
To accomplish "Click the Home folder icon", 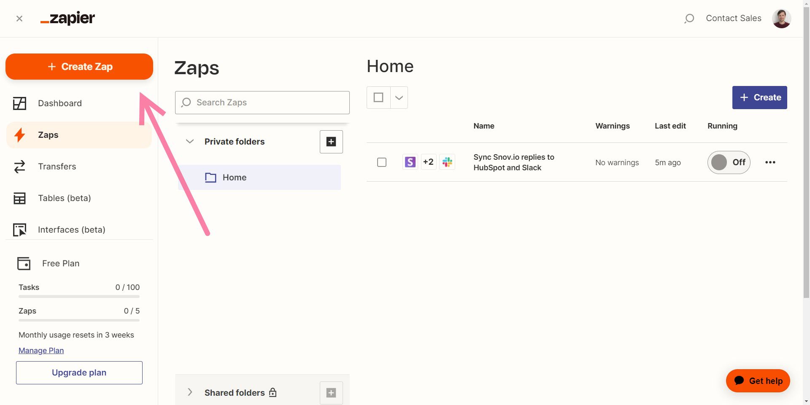I will tap(211, 177).
